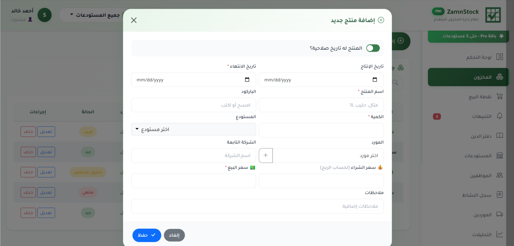514x246 pixels.
Task: Open دفتر الدين debt ledger
Action: click(468, 136)
